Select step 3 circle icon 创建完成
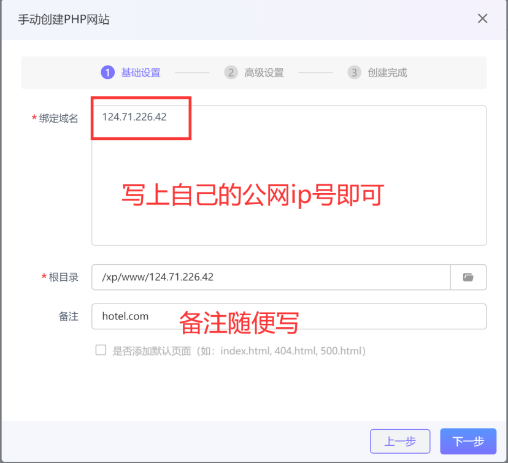The height and width of the screenshot is (463, 508). [x=355, y=72]
